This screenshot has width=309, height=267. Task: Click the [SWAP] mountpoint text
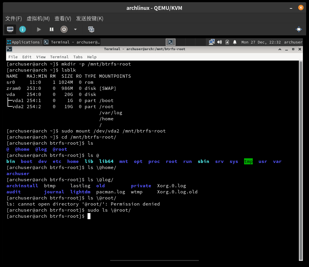click(x=108, y=88)
